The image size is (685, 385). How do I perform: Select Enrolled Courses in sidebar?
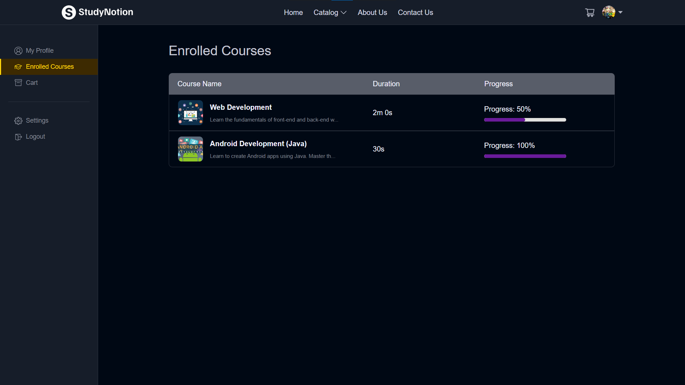[49, 67]
